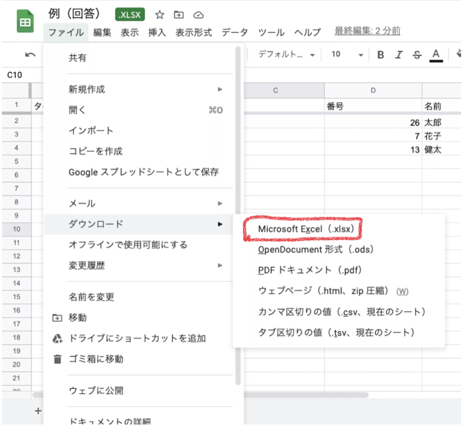The image size is (467, 435).
Task: Expand the 新規作成 submenu
Action: coord(138,89)
